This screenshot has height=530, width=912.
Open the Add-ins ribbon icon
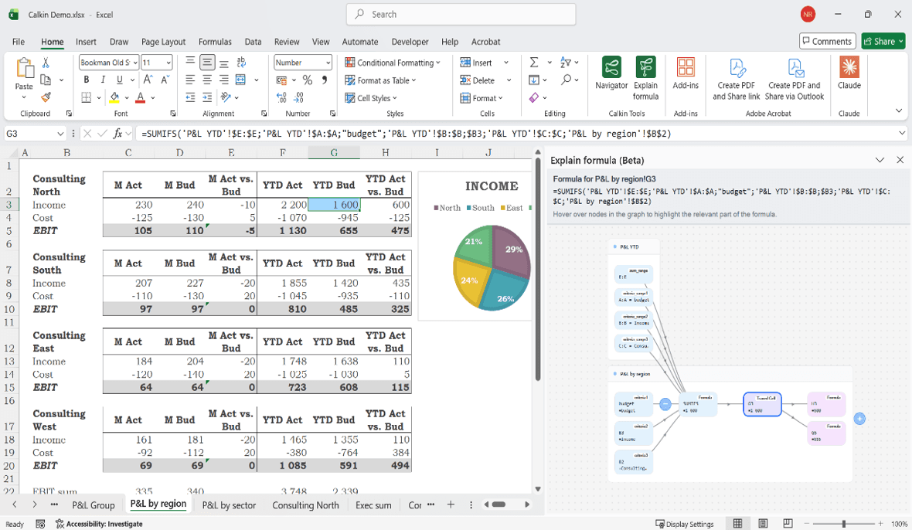[x=686, y=68]
